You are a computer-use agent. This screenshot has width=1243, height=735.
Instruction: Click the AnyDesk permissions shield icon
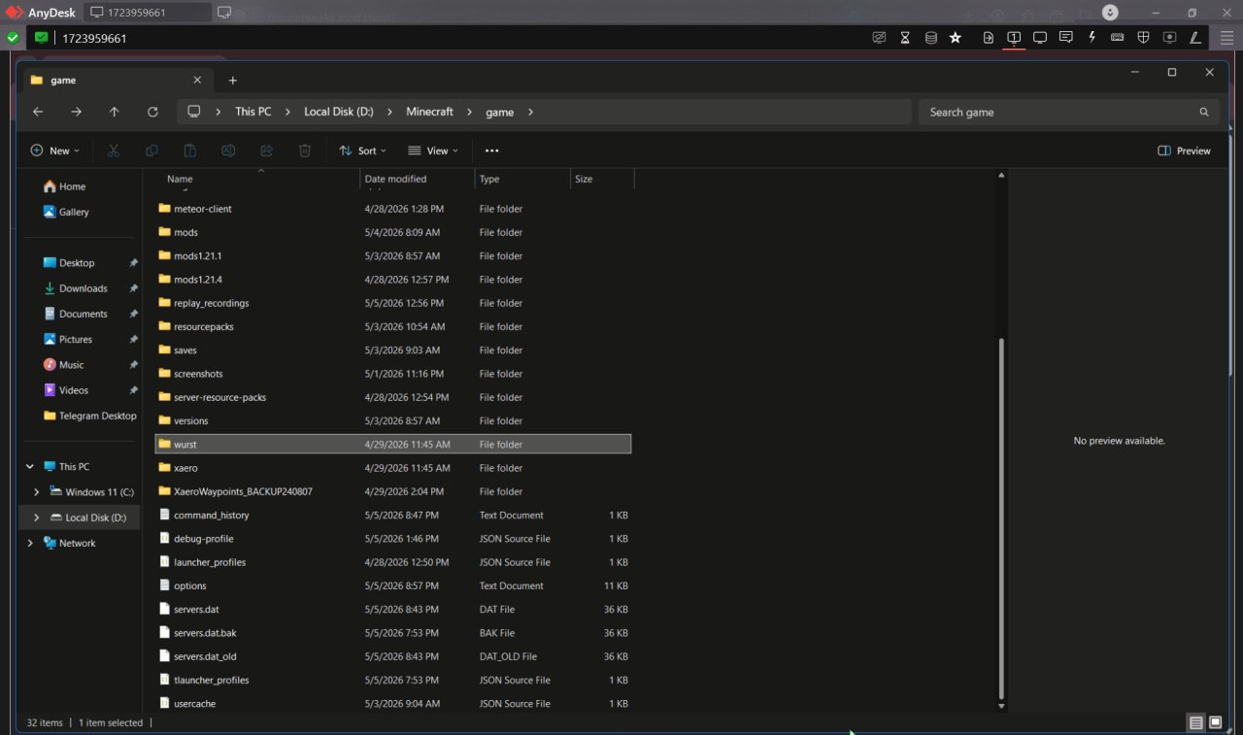(x=1143, y=38)
